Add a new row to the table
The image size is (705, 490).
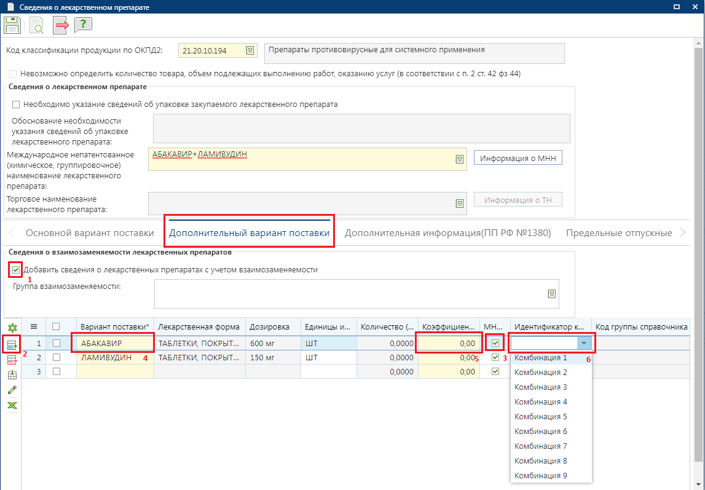pyautogui.click(x=12, y=345)
